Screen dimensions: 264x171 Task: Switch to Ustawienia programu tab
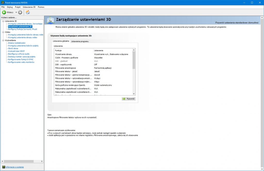(80, 41)
